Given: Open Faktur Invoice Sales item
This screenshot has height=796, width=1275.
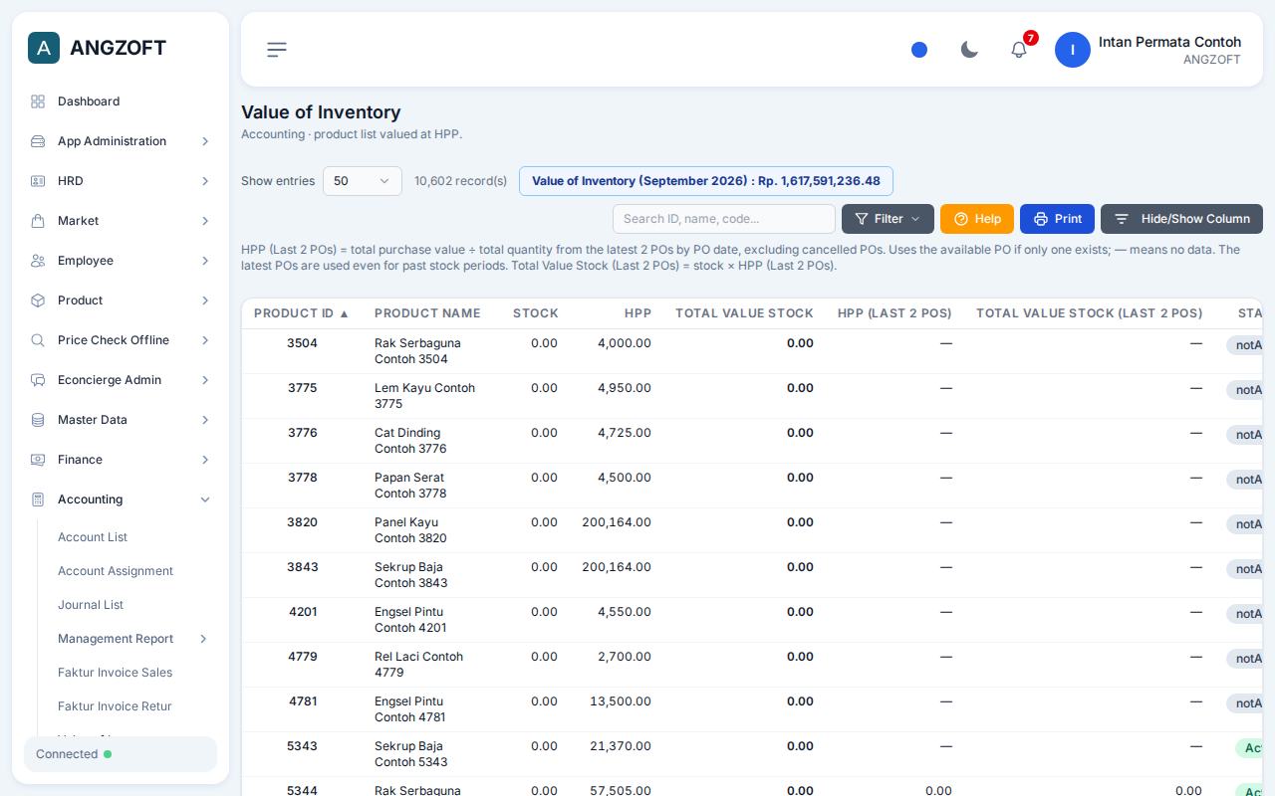Looking at the screenshot, I should (115, 673).
